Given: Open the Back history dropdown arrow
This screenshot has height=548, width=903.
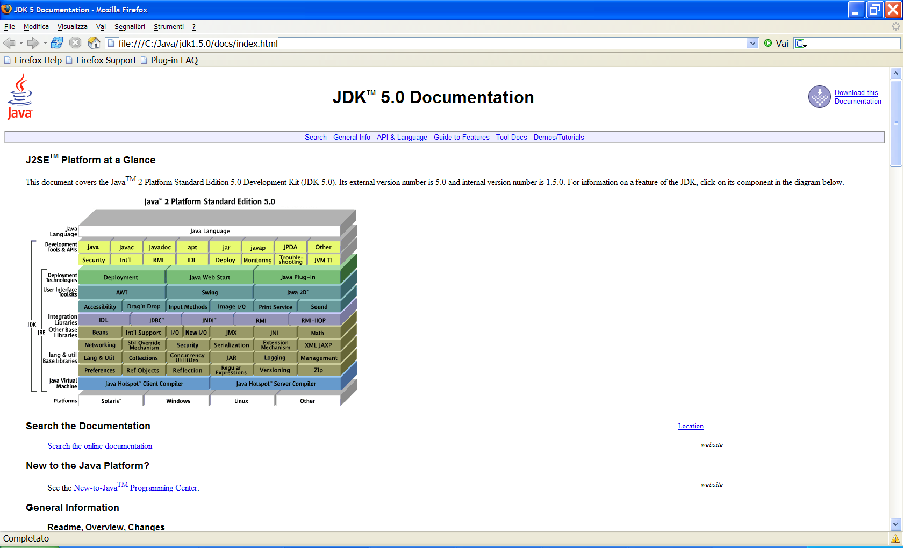Looking at the screenshot, I should tap(21, 44).
